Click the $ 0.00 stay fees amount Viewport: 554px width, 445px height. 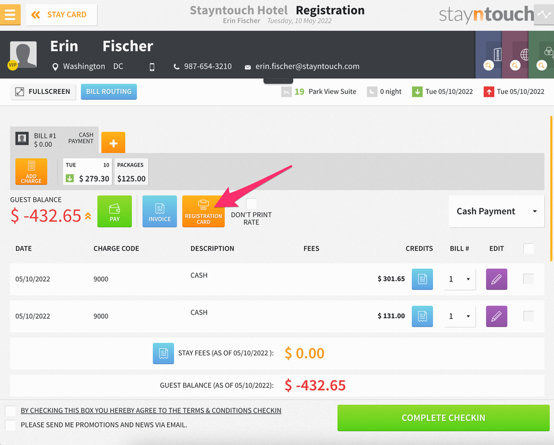pyautogui.click(x=304, y=353)
